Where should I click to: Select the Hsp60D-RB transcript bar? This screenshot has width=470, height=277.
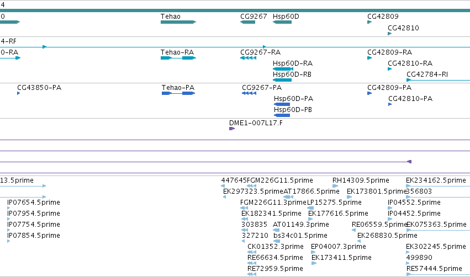(x=282, y=80)
